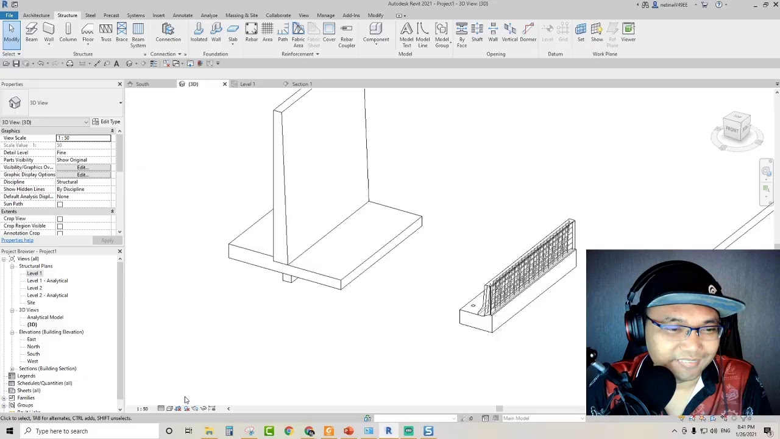Image resolution: width=780 pixels, height=439 pixels.
Task: Select the structural Rebar tool
Action: pos(251,33)
